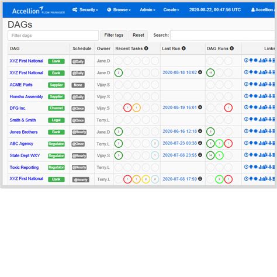This screenshot has width=277, height=277.
Task: Open State Dept WXY successful tasks circle
Action: [119, 155]
